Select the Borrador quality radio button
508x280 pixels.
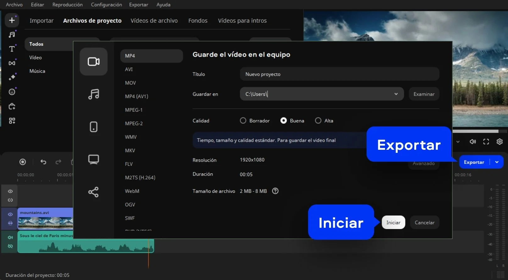point(243,120)
